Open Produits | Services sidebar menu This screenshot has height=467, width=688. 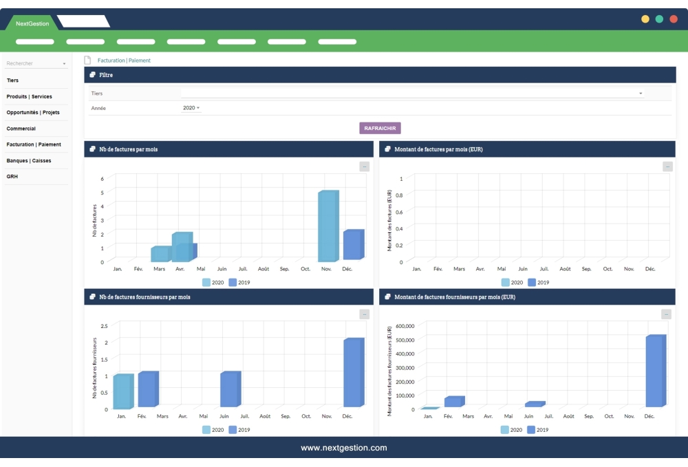(x=30, y=97)
